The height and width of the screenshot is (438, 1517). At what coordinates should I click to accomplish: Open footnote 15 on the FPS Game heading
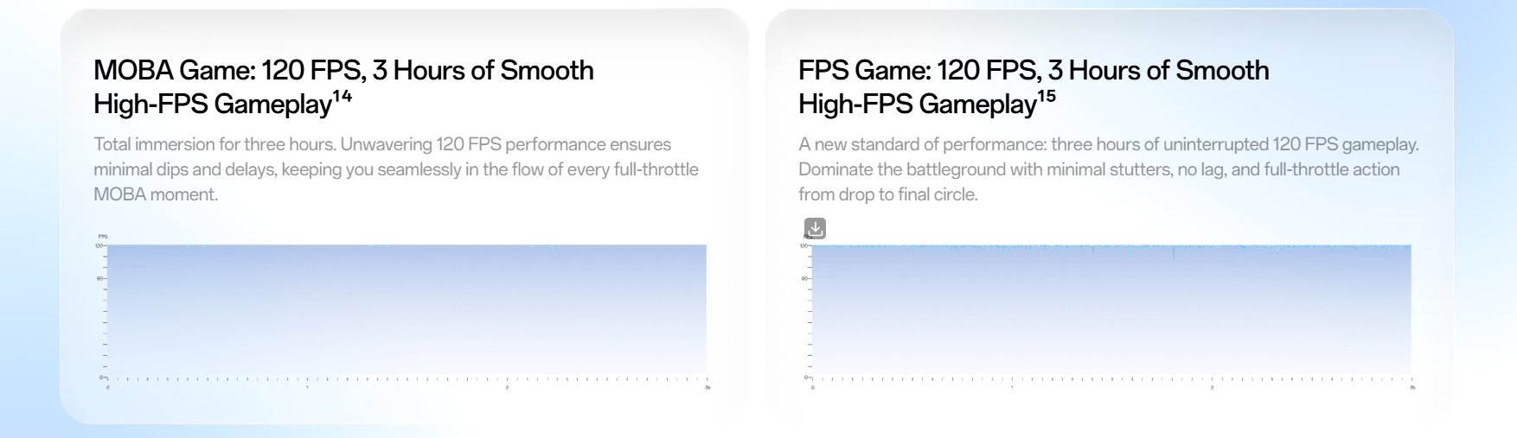tap(1047, 96)
